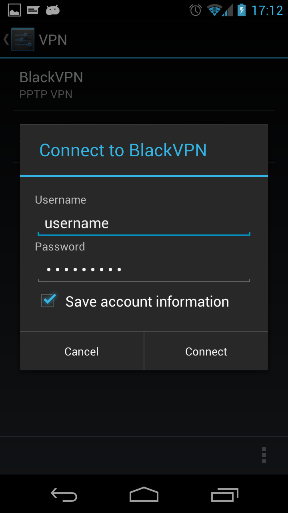Tap the VPN header title
Viewport: 288px width, 513px height.
point(53,40)
